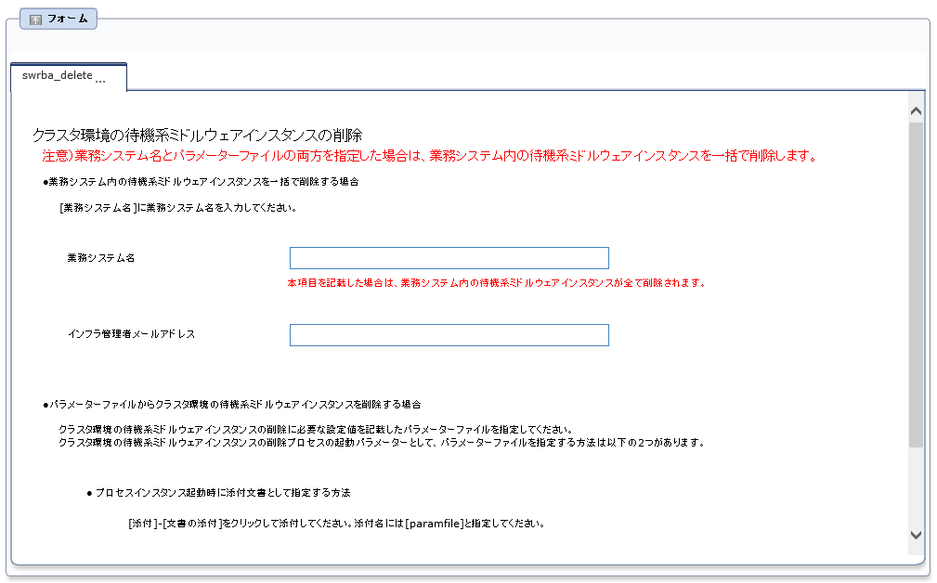Viewport: 937px width, 583px height.
Task: Click the red 本項目を記載した場合は note
Action: pos(497,282)
